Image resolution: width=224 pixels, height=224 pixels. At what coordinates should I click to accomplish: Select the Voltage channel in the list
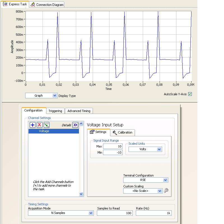[53, 131]
